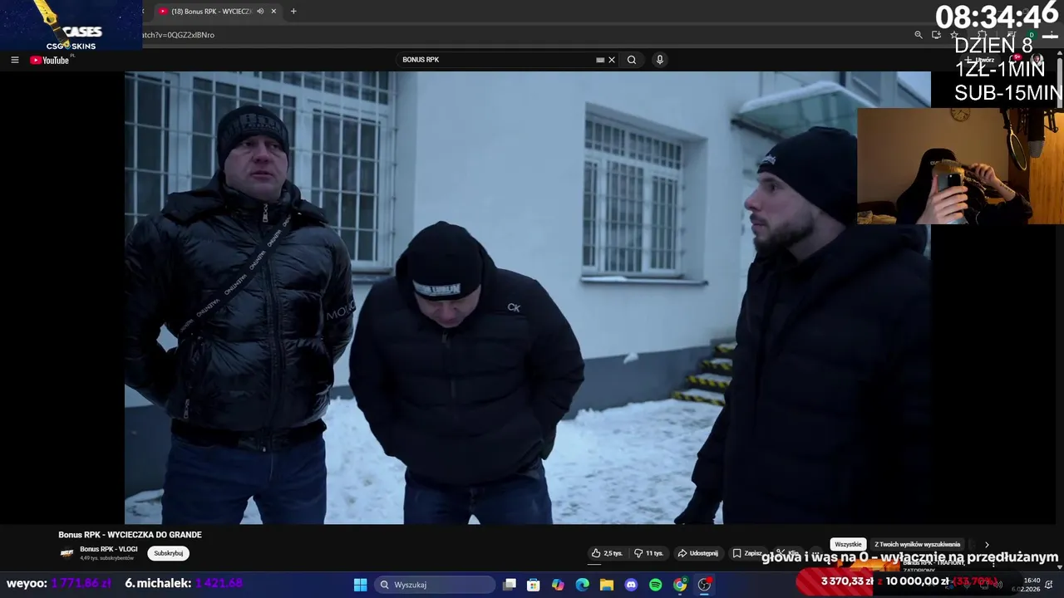This screenshot has width=1064, height=598.
Task: Start voice search with the microphone icon
Action: coord(660,60)
